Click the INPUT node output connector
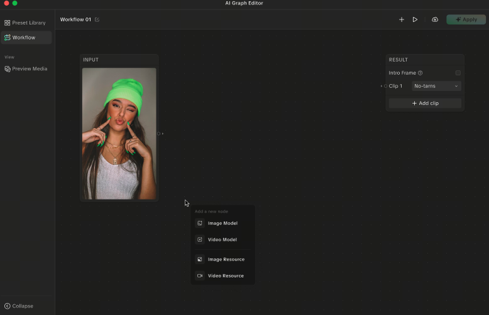Screen dimensions: 489x315 (x=158, y=134)
